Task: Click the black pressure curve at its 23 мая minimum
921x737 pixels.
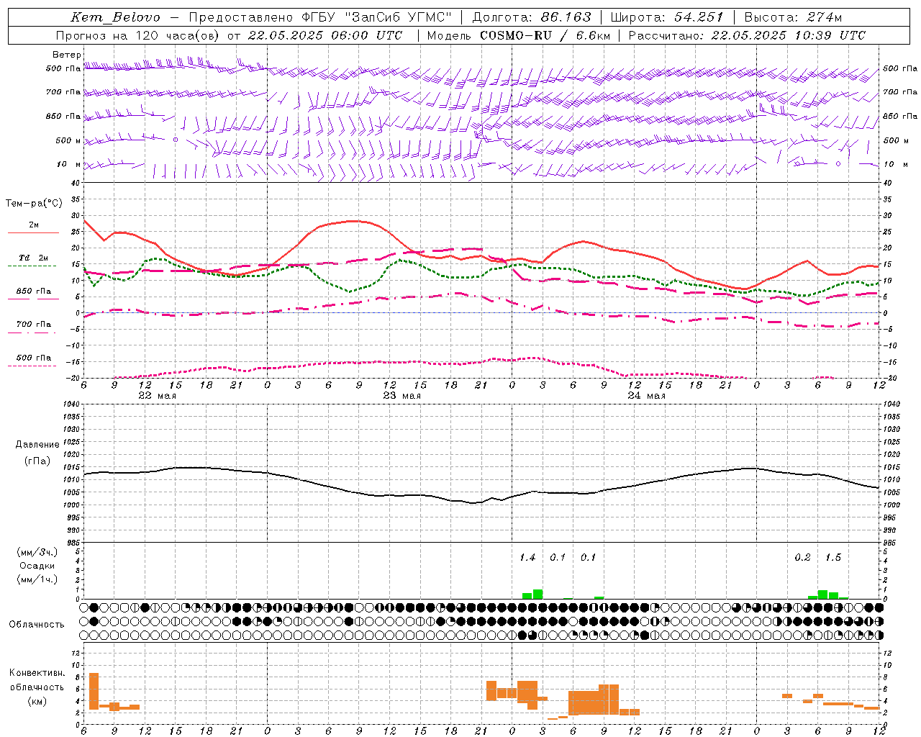Action: click(473, 502)
